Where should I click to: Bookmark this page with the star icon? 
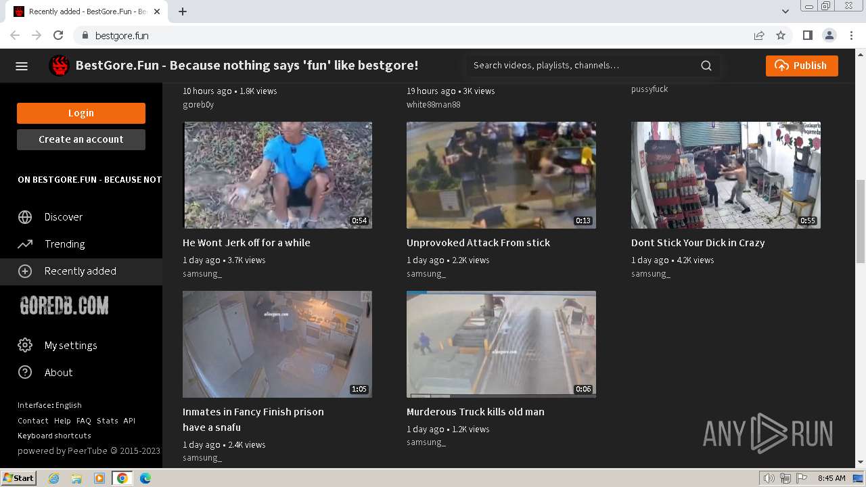point(781,35)
